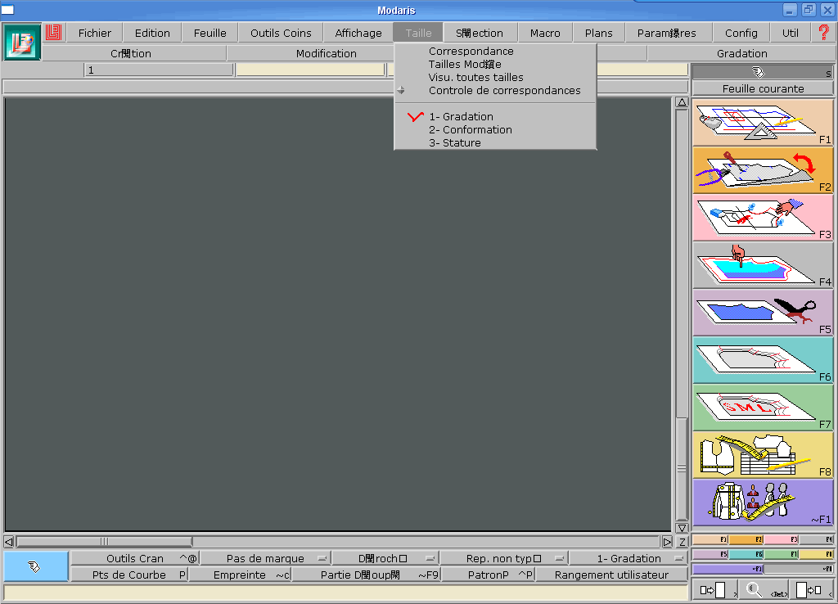Select the small gray F4 shortcut tab
This screenshot has height=604, width=838.
816,539
